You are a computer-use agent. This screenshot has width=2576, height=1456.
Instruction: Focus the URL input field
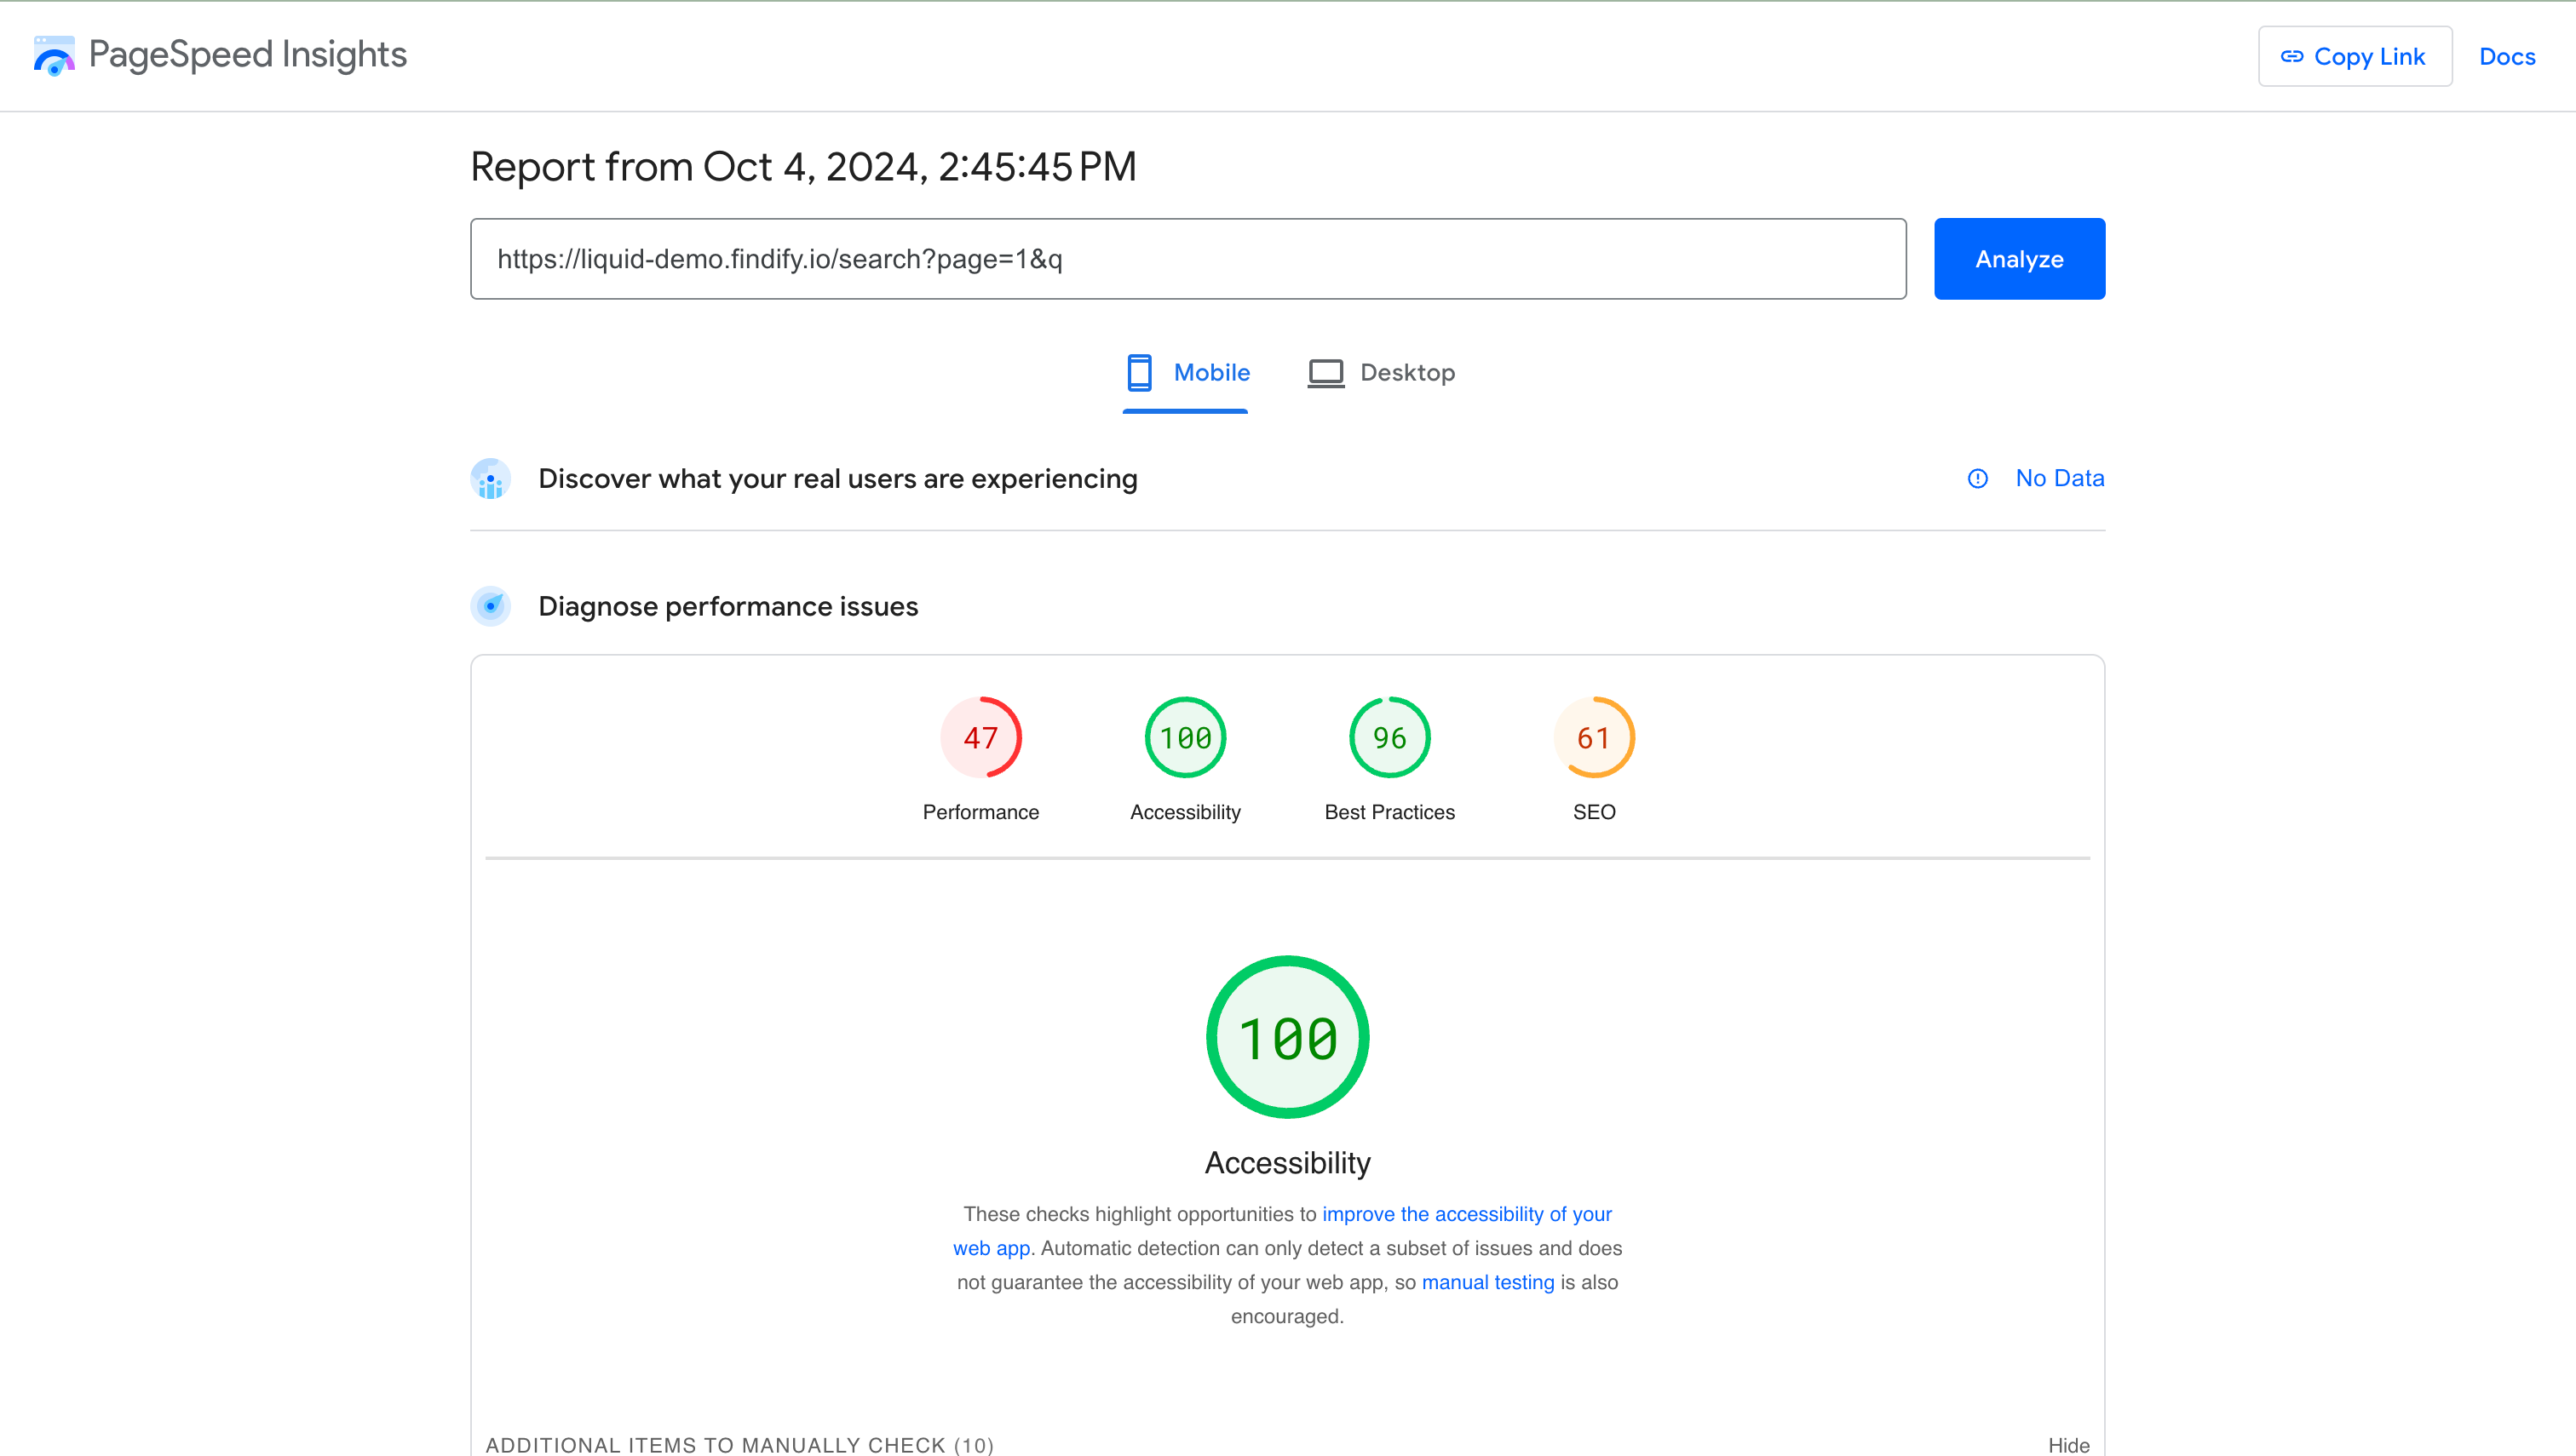tap(1187, 259)
